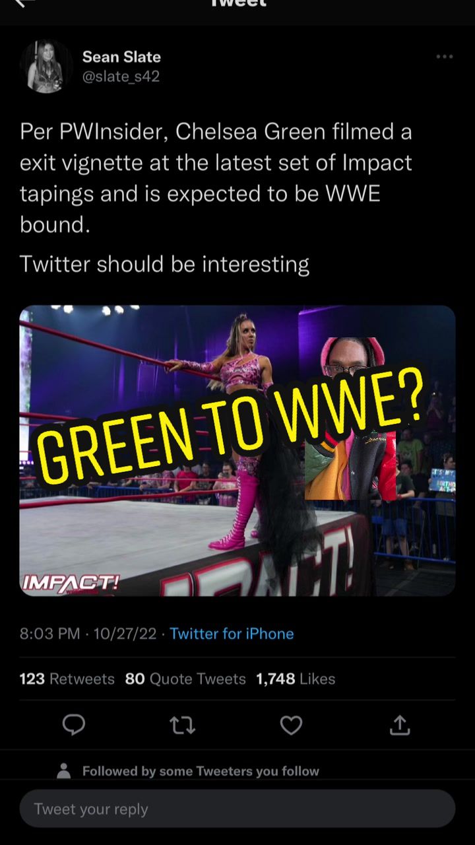The height and width of the screenshot is (845, 475).
Task: Tap the Followed by some Tweeters text
Action: coord(201,771)
